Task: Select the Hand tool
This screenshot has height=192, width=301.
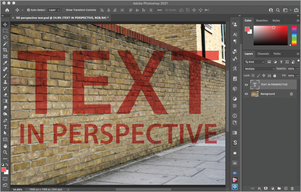Action: tap(5, 146)
